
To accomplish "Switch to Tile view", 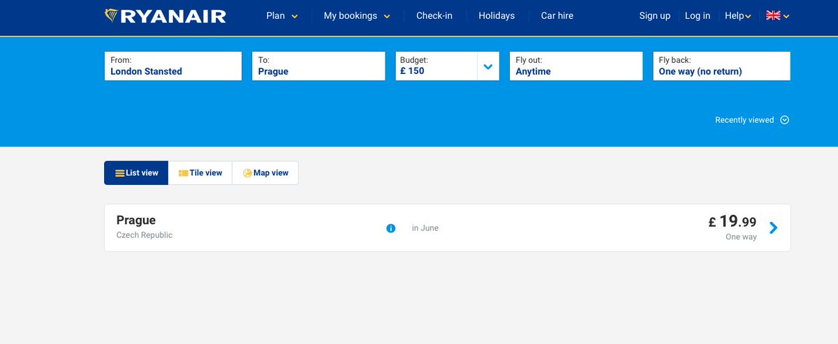I will point(200,173).
